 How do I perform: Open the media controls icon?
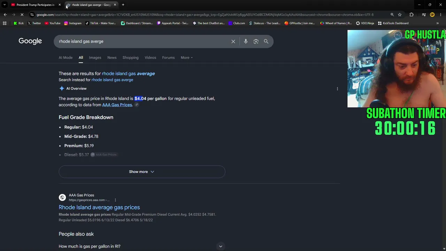(424, 15)
